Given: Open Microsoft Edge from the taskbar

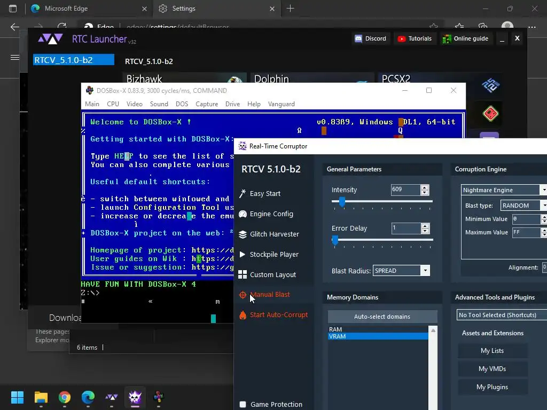Looking at the screenshot, I should tap(88, 397).
